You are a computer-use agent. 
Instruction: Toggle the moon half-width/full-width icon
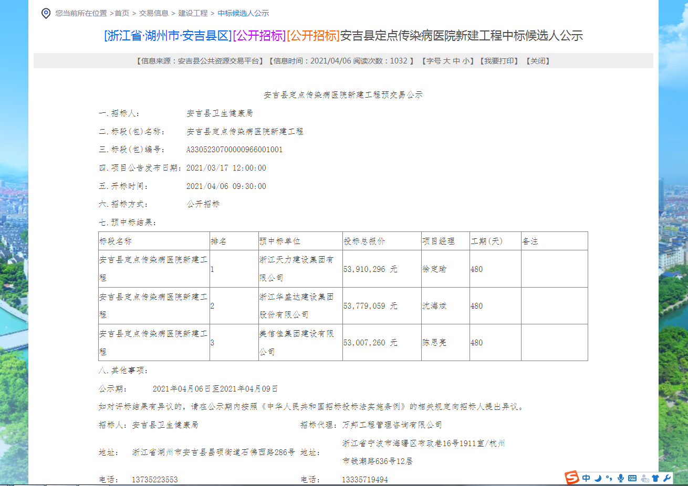(598, 478)
